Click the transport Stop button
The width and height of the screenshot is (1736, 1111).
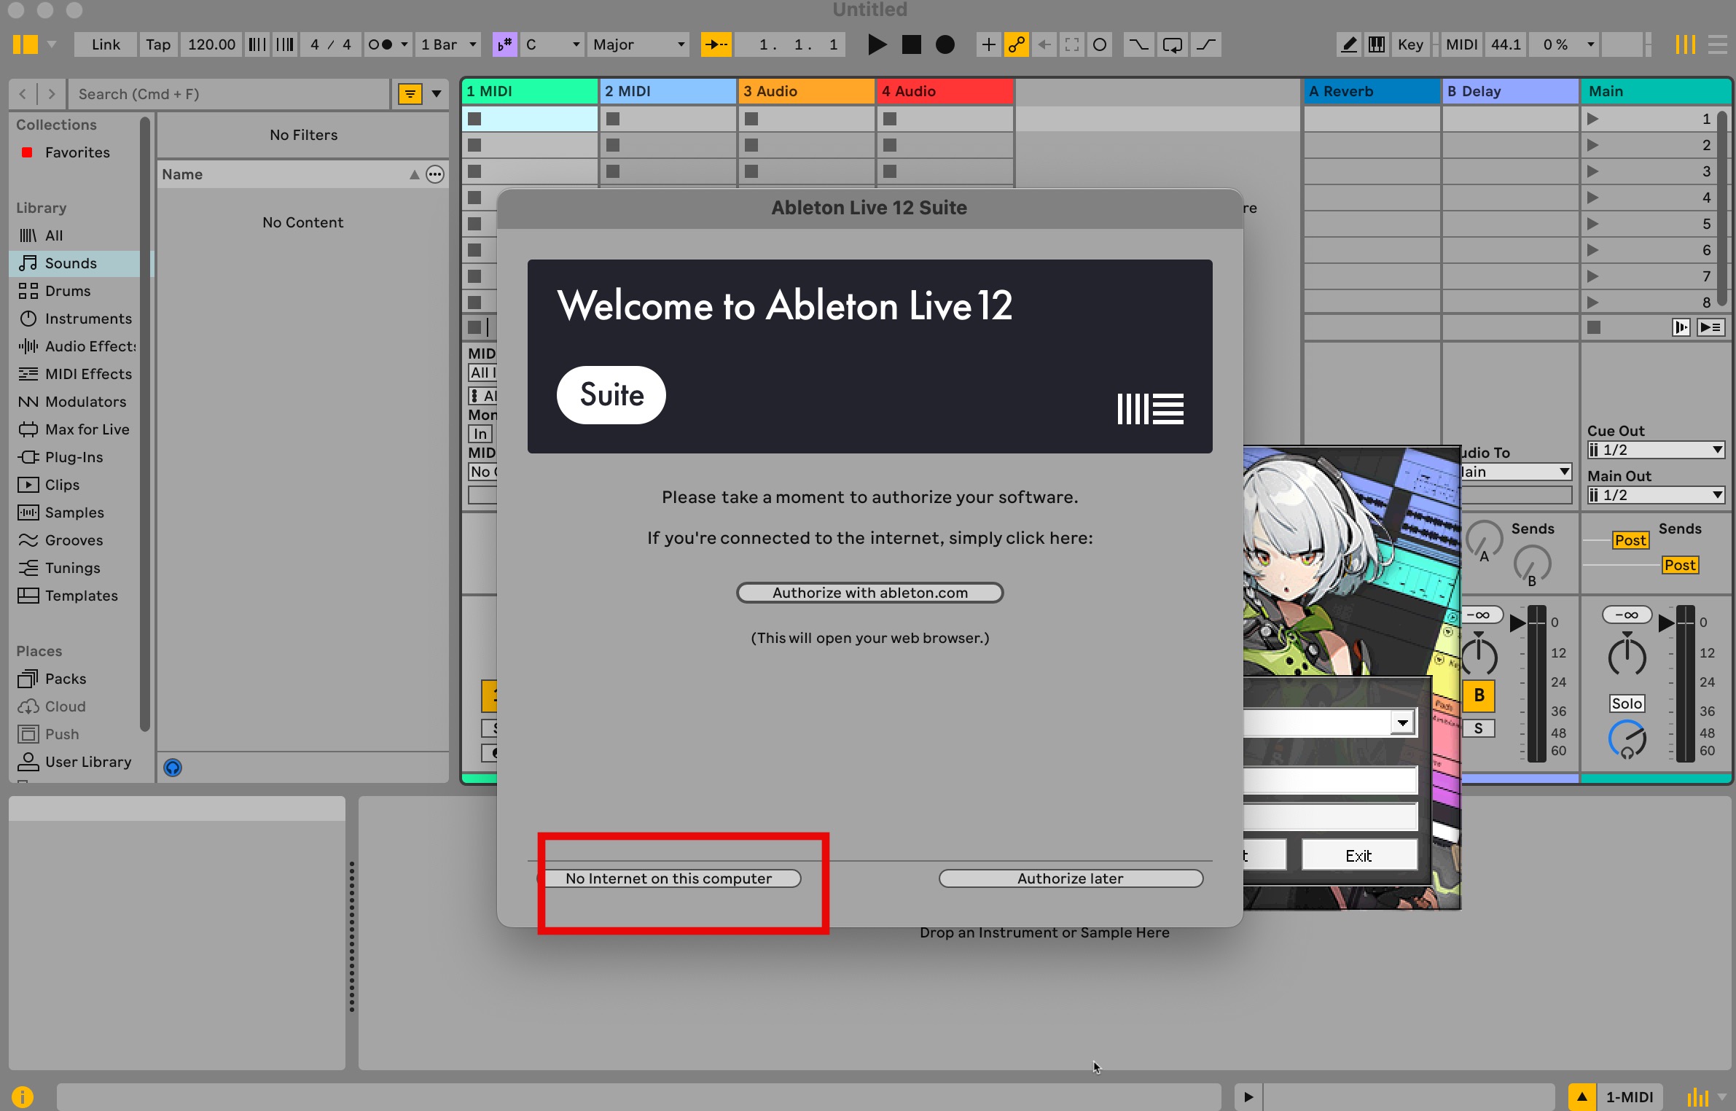(911, 44)
